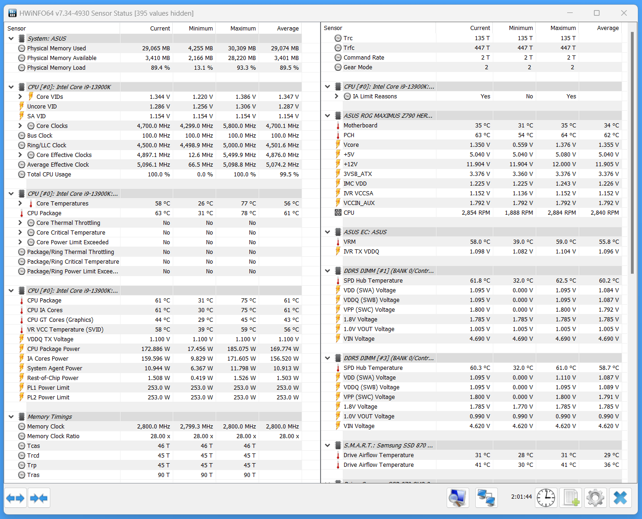Select the IVR TX VDDQ row

[x=472, y=252]
